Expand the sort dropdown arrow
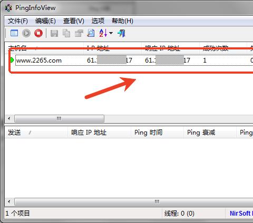 pyautogui.click(x=111, y=33)
